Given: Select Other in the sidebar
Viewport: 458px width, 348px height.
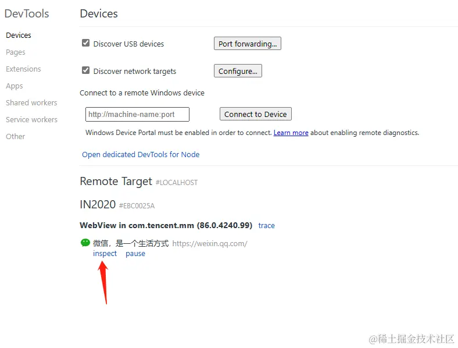Looking at the screenshot, I should point(16,137).
